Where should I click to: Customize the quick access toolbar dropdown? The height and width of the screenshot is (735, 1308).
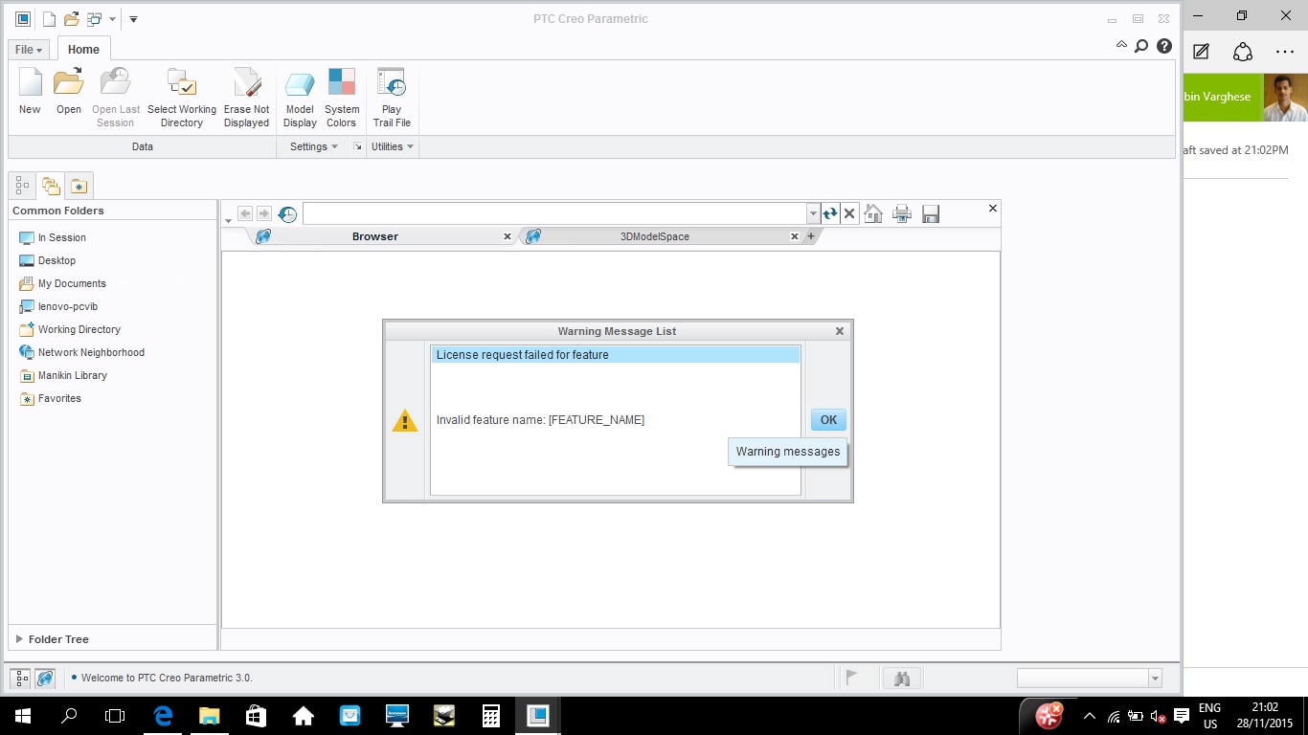133,19
